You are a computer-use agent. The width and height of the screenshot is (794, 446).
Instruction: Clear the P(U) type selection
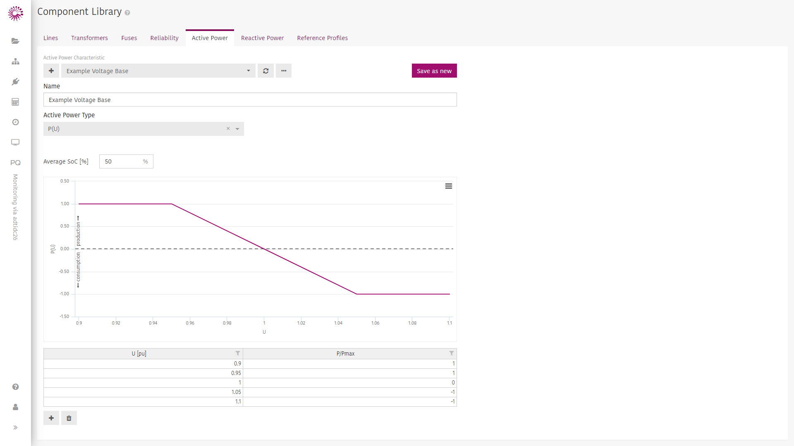pyautogui.click(x=228, y=128)
